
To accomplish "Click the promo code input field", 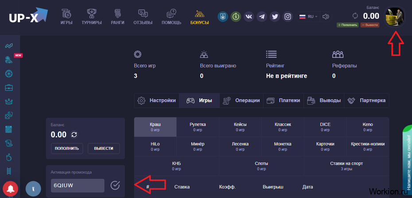I will point(78,185).
